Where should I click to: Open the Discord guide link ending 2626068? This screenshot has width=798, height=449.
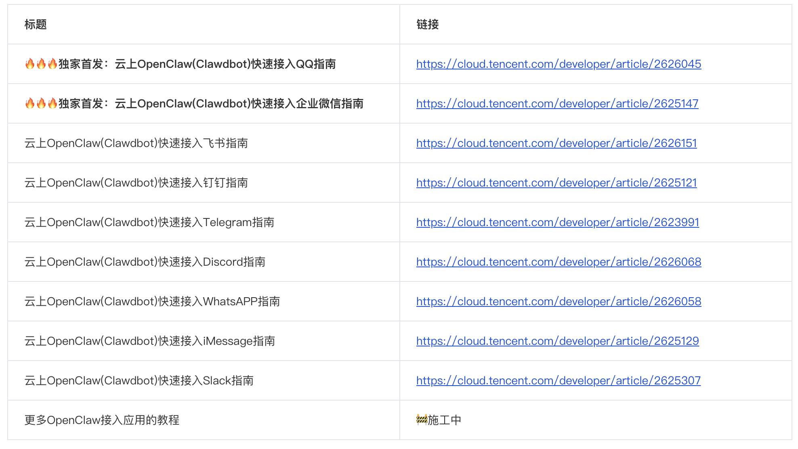[559, 262]
